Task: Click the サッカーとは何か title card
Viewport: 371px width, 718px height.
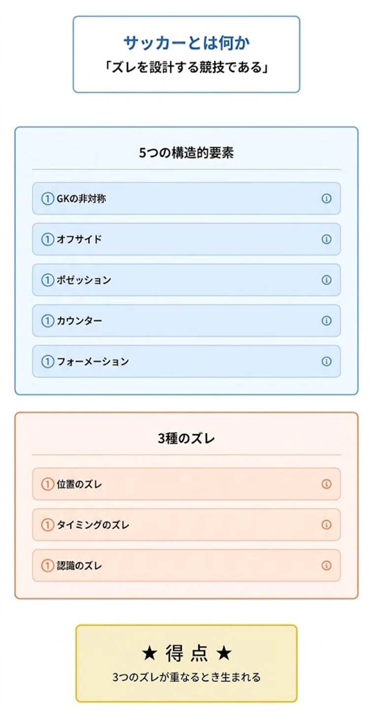Action: (186, 54)
